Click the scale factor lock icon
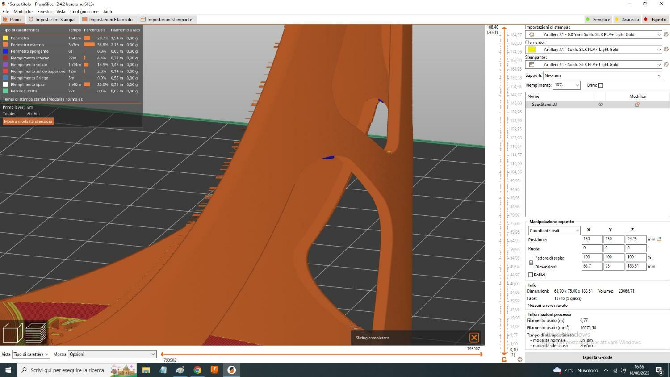The height and width of the screenshot is (377, 670). click(x=531, y=263)
